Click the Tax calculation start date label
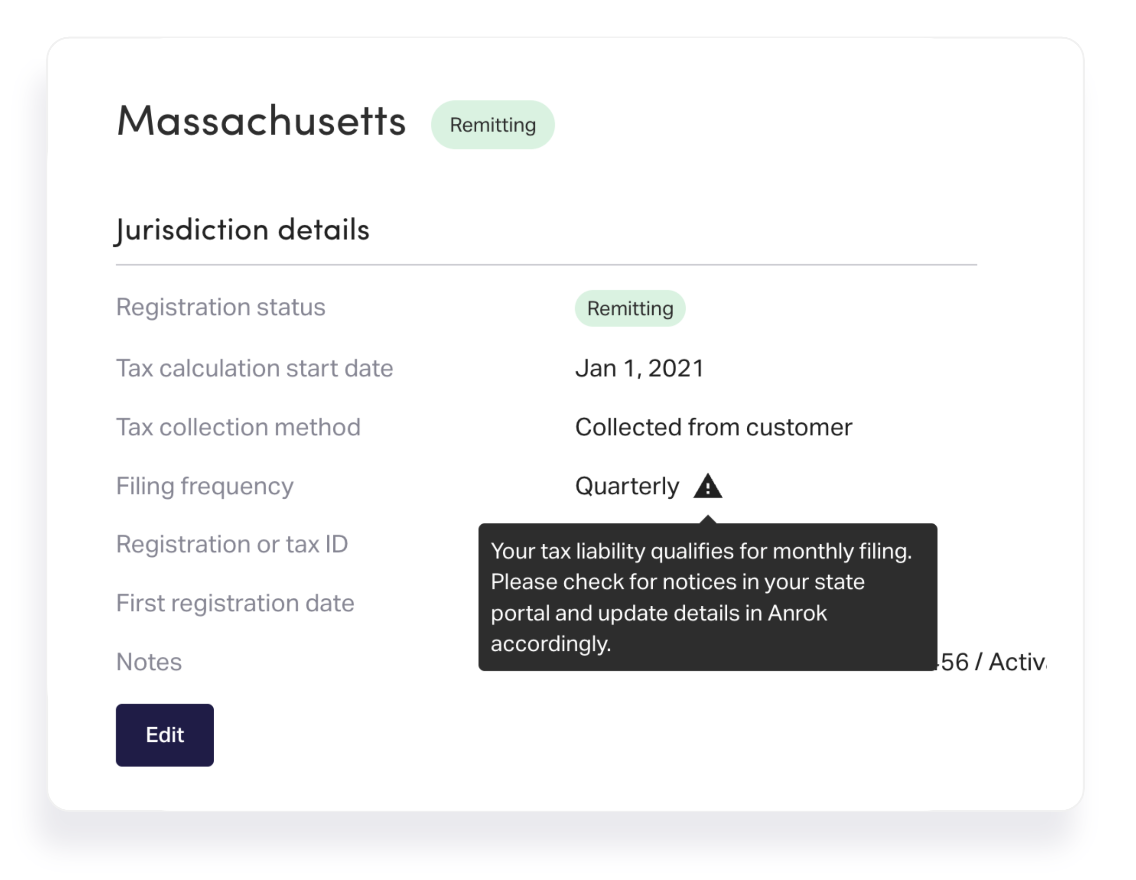 (x=254, y=368)
